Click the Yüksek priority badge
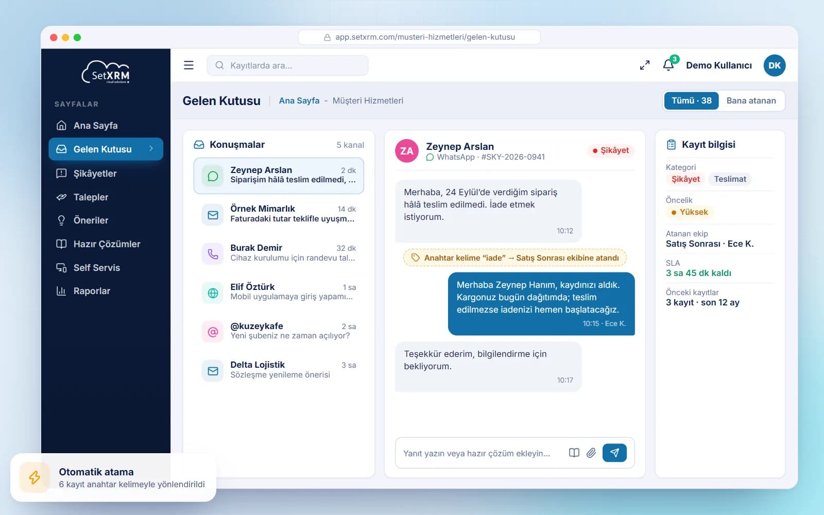The width and height of the screenshot is (824, 515). 690,212
